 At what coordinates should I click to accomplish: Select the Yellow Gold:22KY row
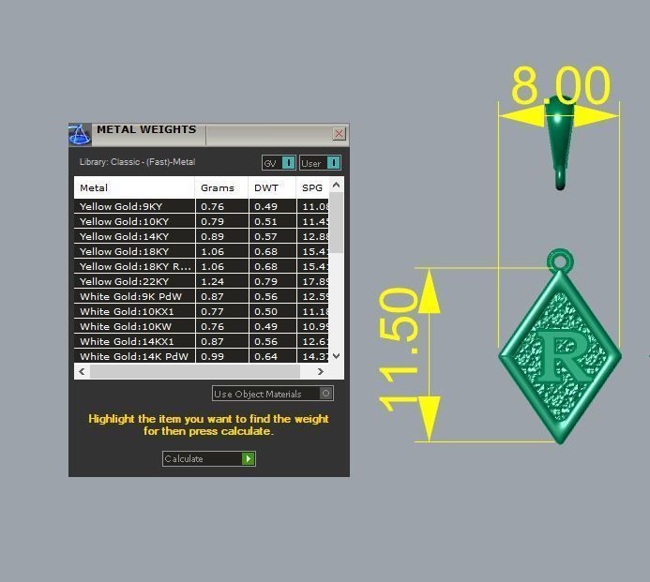[x=202, y=281]
